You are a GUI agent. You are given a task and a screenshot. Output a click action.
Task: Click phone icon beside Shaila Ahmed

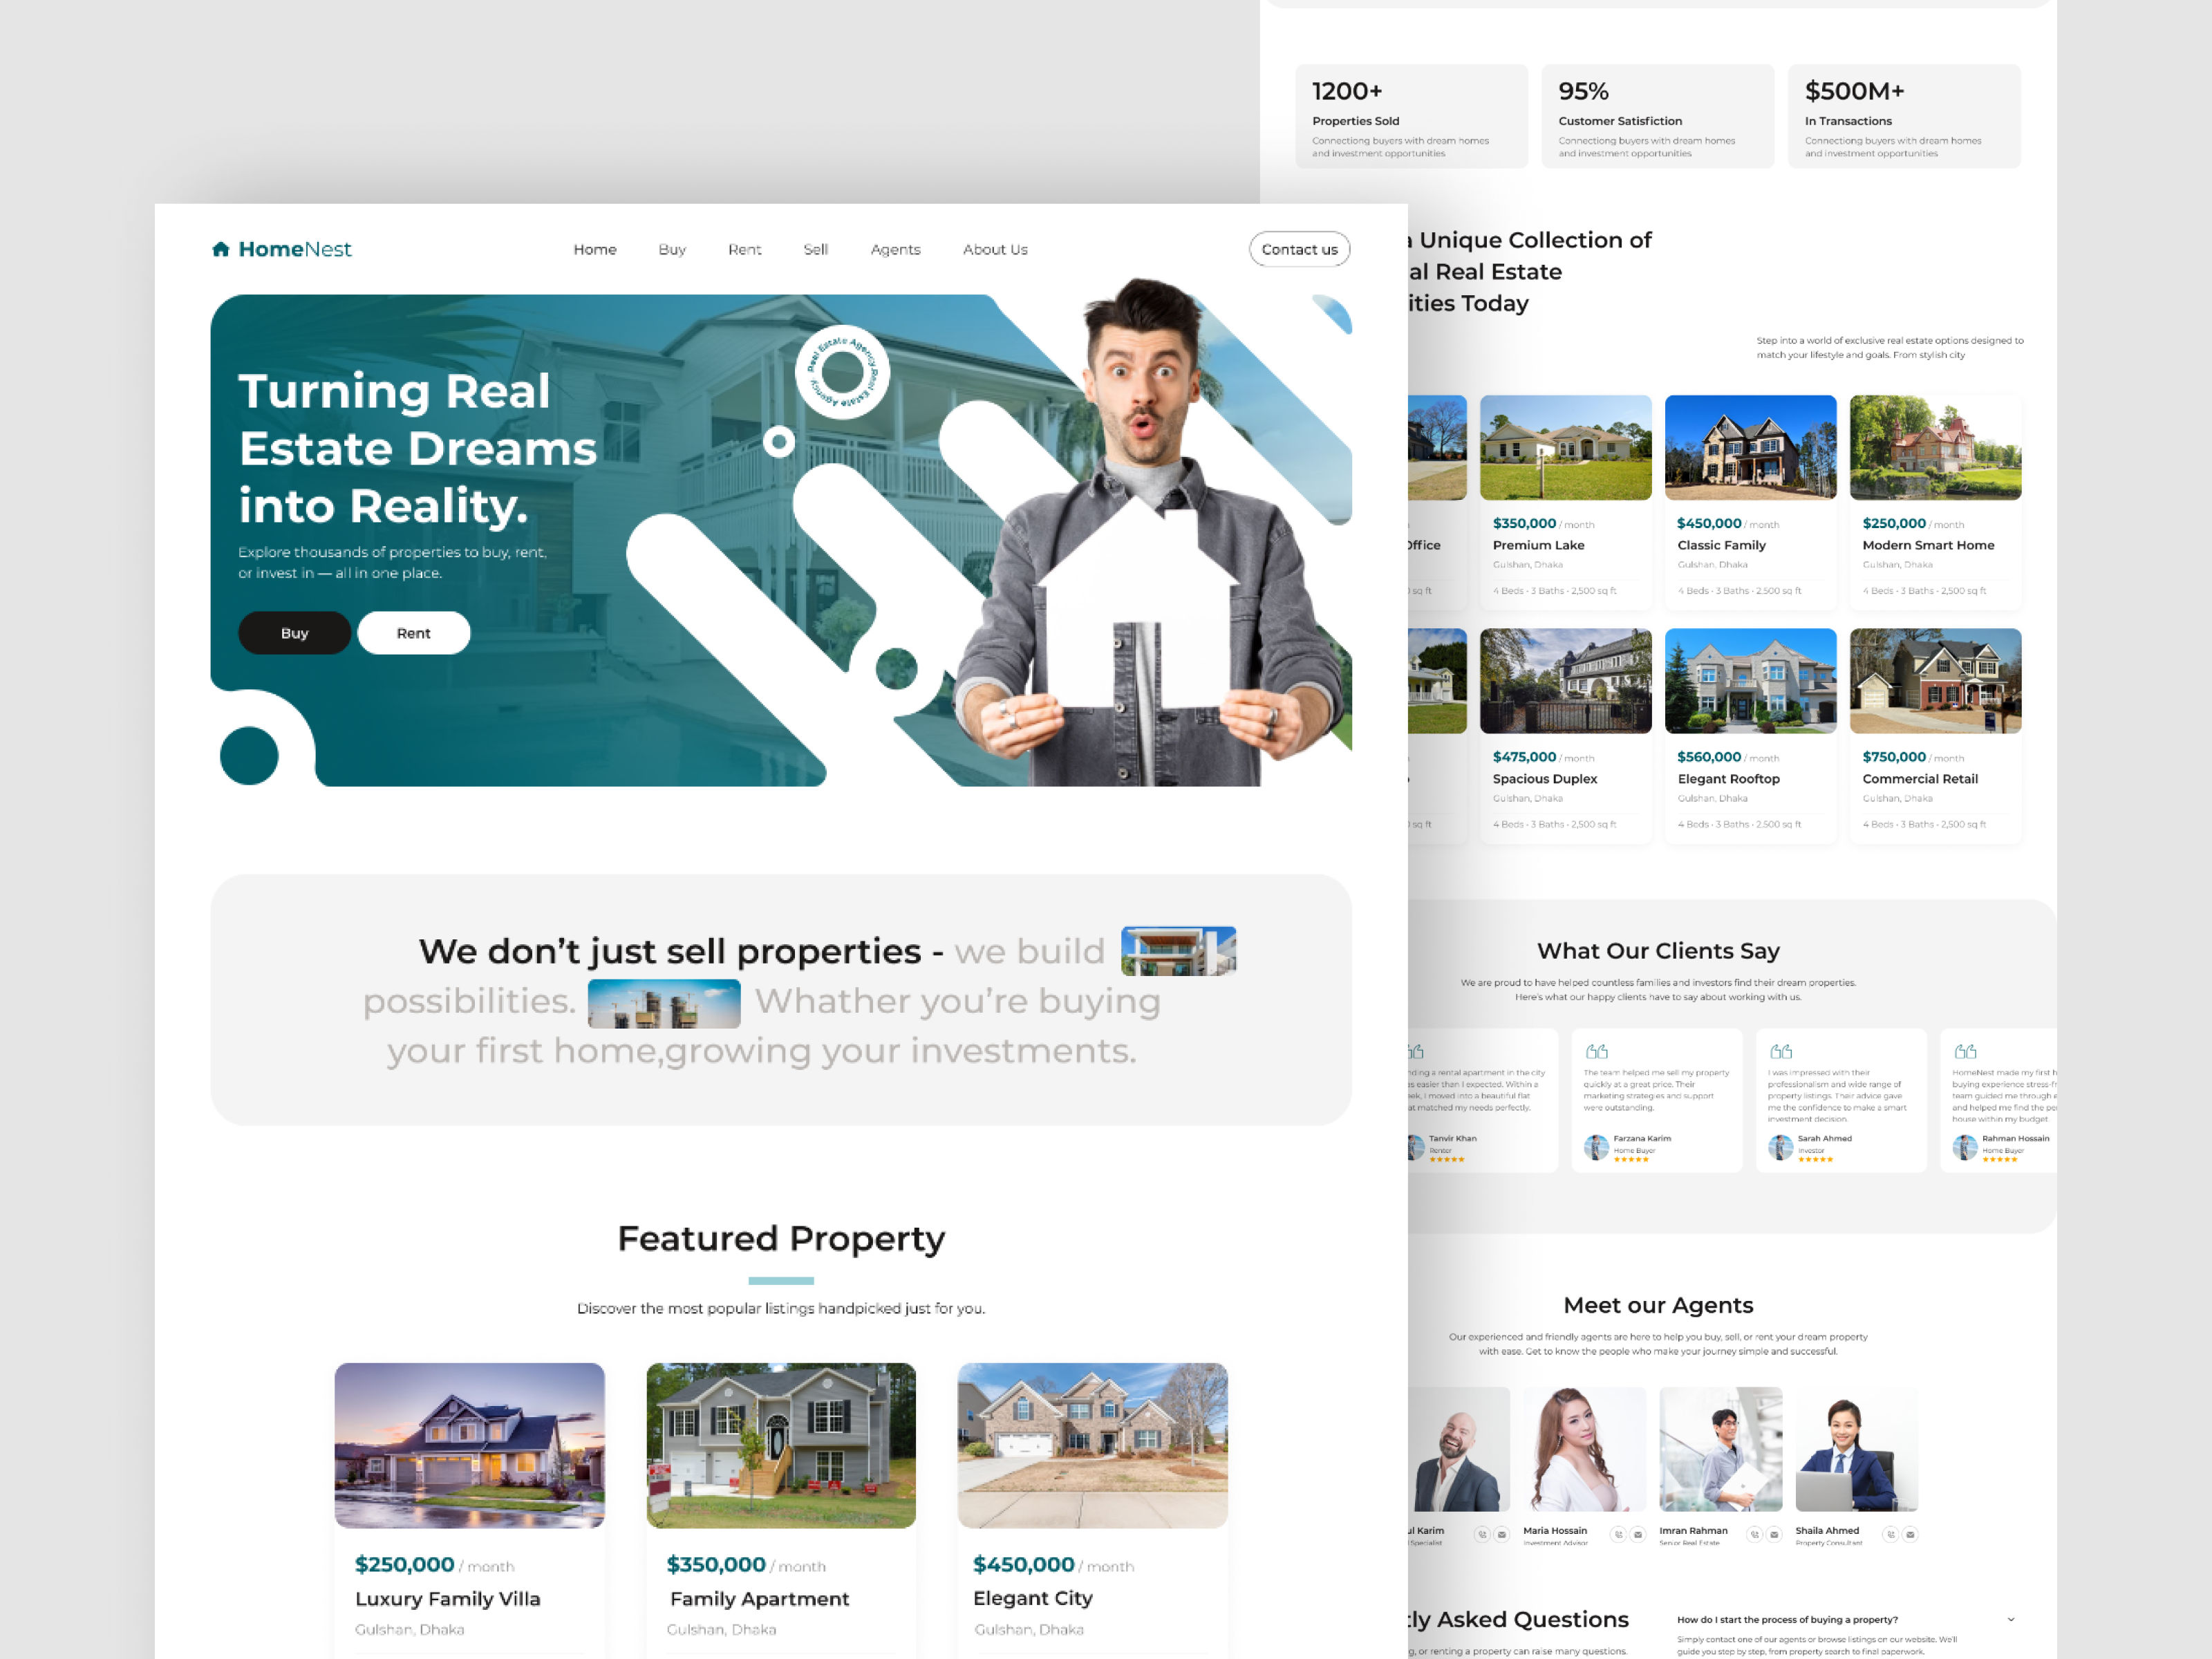(x=1890, y=1534)
